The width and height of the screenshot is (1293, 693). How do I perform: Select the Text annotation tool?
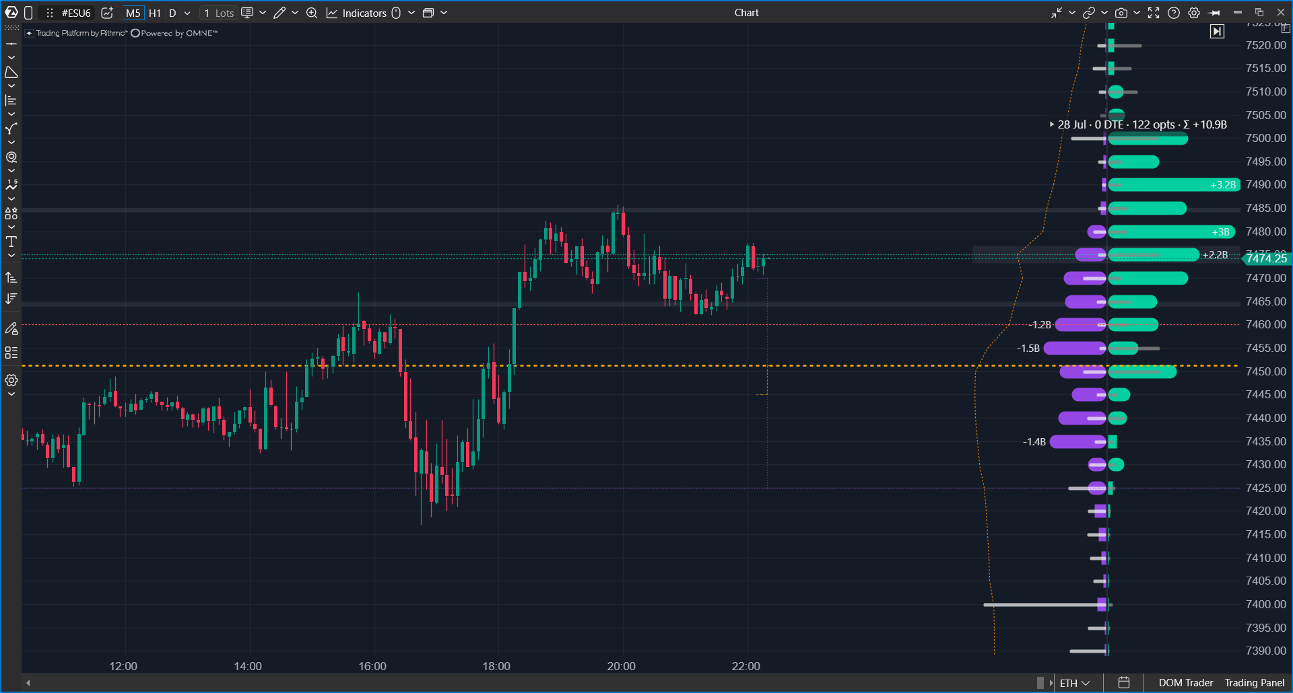click(11, 242)
